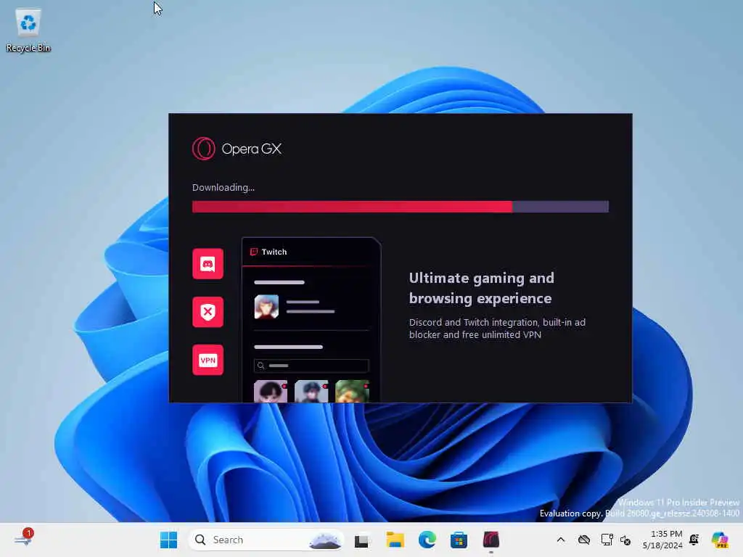Click 'Ultimate gaming and browsing experience' heading
The image size is (743, 557).
click(482, 288)
